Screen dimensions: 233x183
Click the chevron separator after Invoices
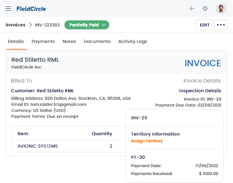30,25
